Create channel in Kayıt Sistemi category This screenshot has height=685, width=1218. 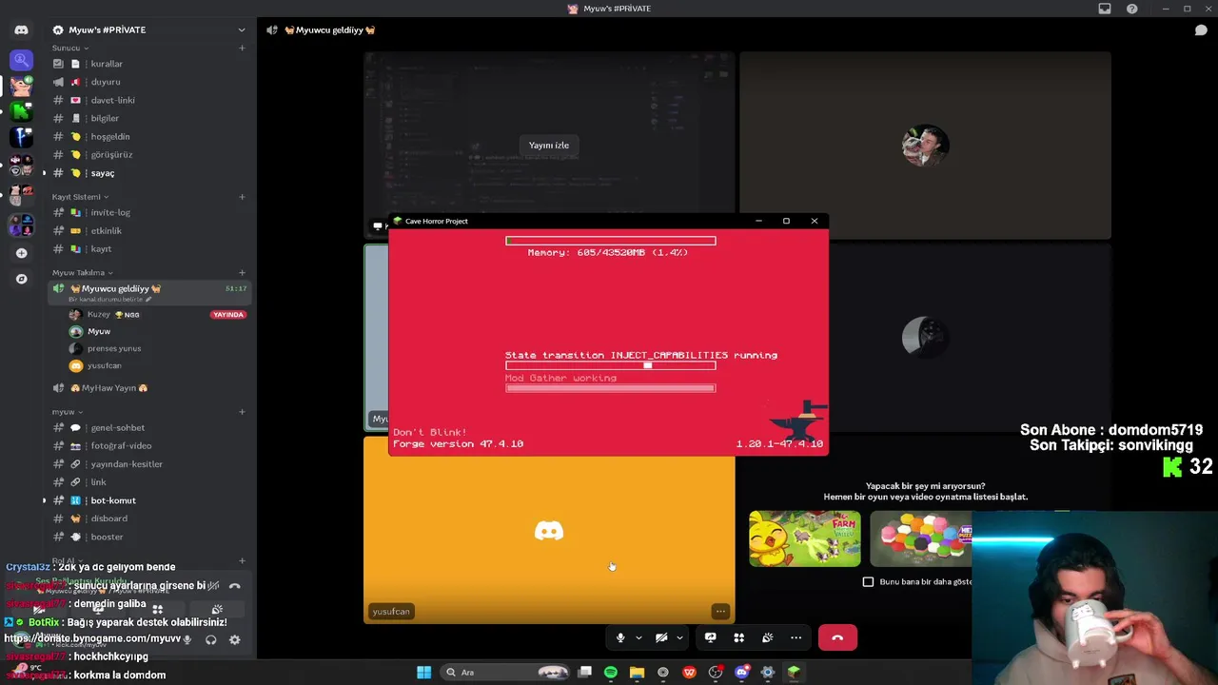(242, 197)
